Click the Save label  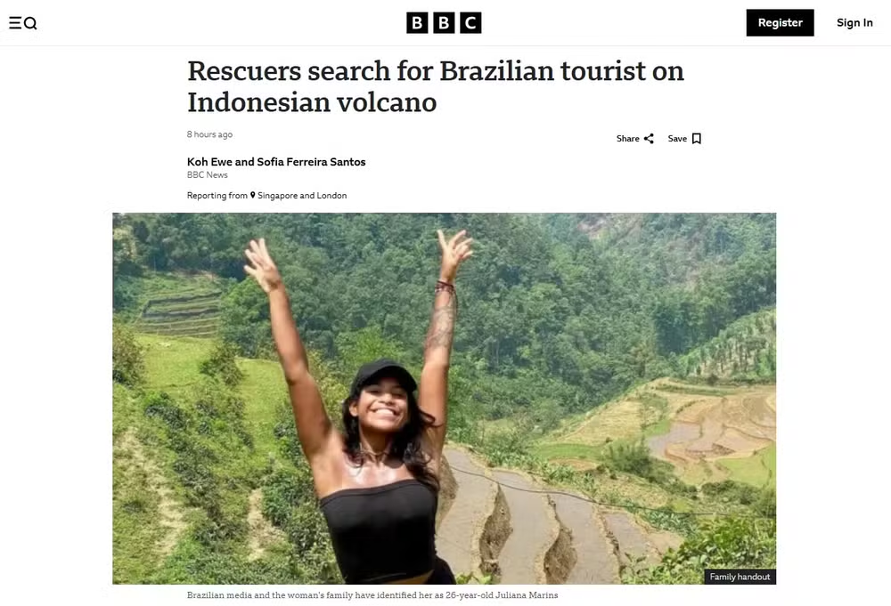[x=677, y=139]
